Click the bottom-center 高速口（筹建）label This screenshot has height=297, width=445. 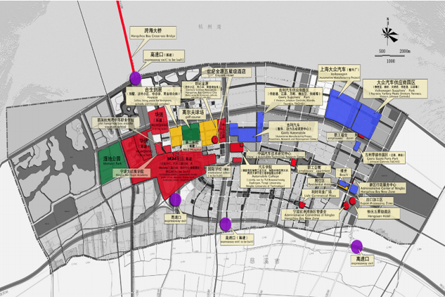coord(237,239)
